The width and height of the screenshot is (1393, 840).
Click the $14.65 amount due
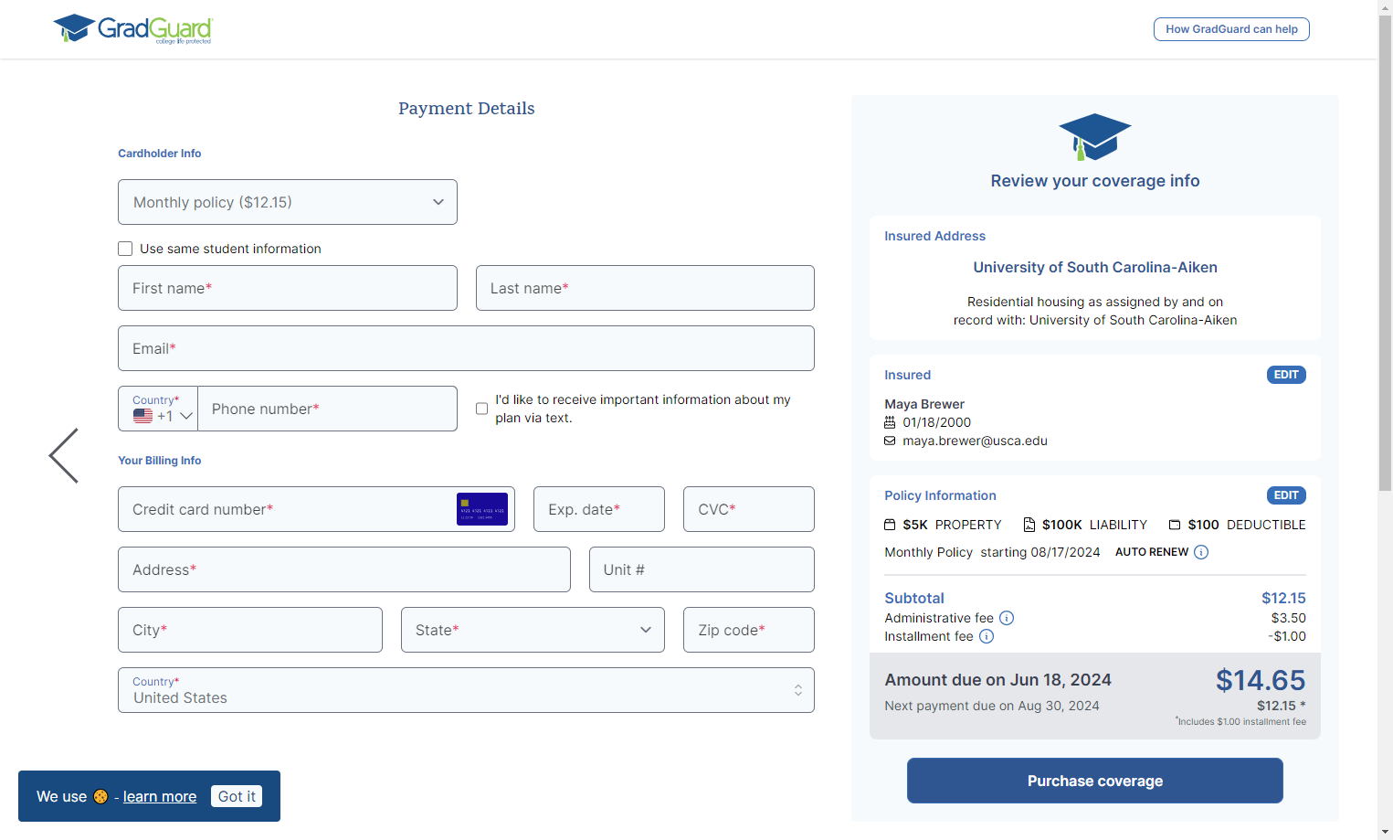tap(1261, 680)
